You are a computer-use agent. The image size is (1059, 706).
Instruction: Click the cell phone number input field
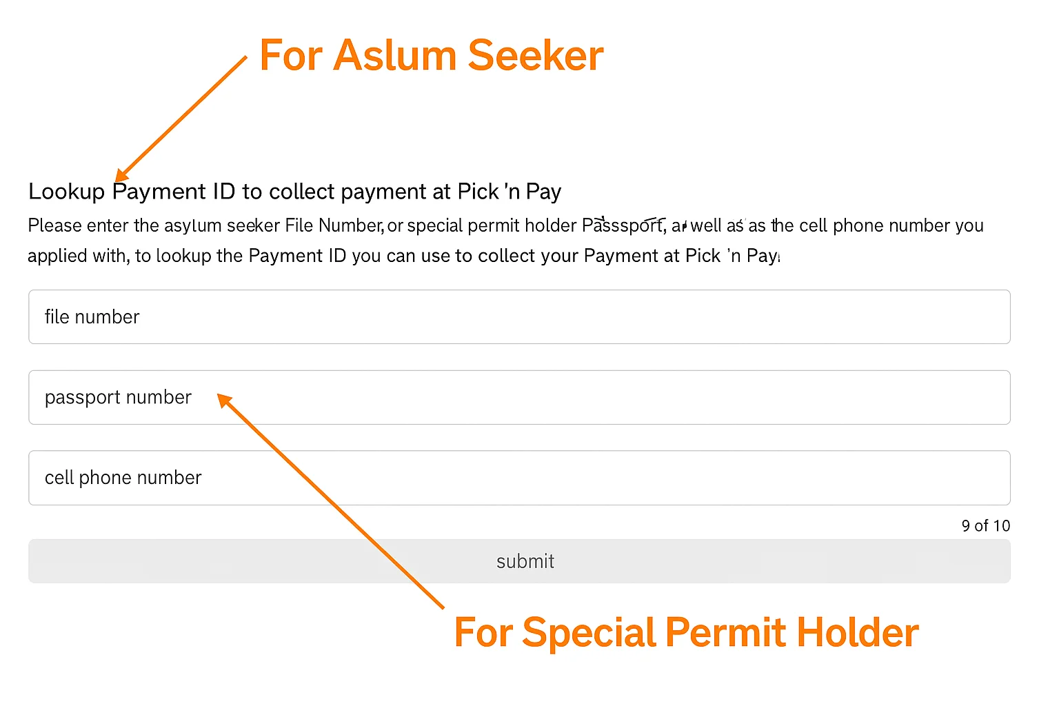pos(518,478)
